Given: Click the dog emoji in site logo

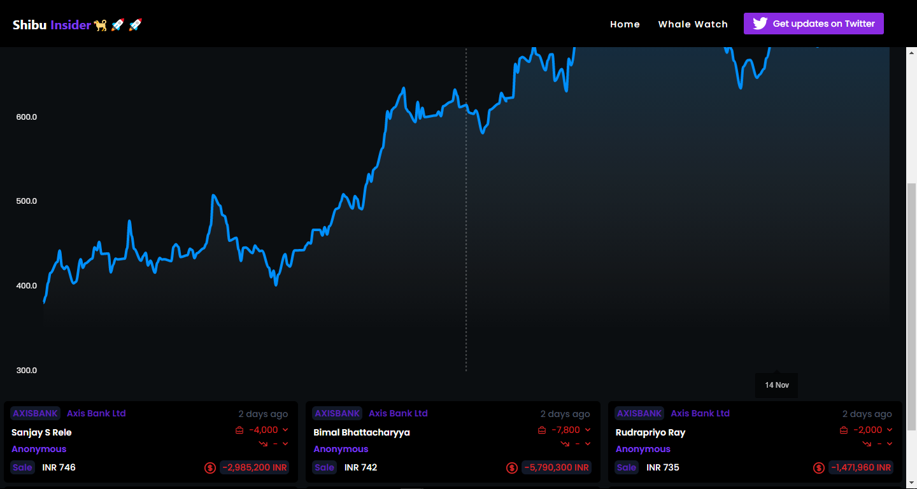Looking at the screenshot, I should [101, 25].
